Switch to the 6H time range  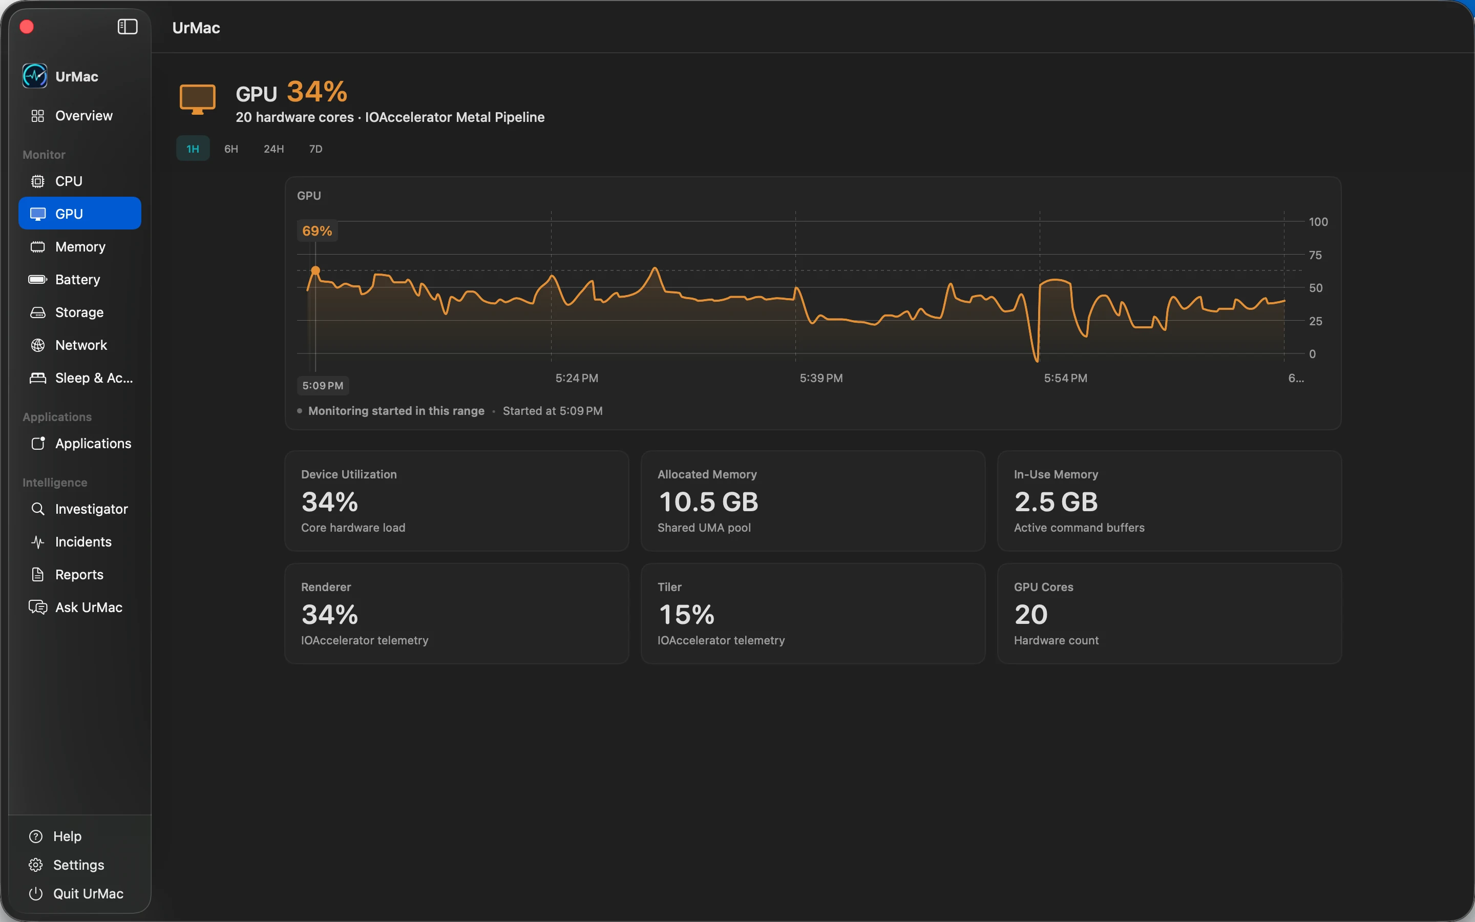[231, 149]
